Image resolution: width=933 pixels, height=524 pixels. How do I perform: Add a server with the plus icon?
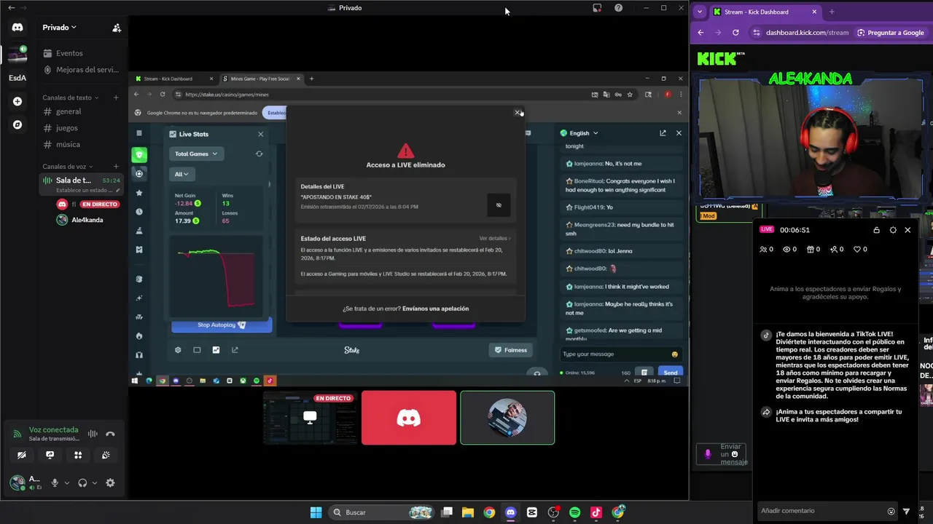point(17,101)
